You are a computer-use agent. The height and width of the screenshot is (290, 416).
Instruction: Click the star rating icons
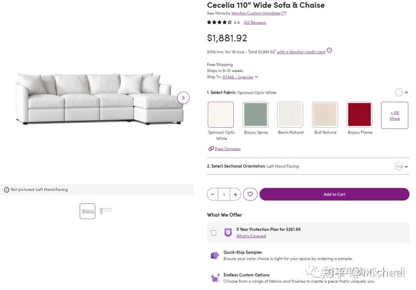(219, 22)
